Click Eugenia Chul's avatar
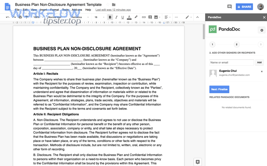Image resolution: width=267 pixels, height=166 pixels. [x=213, y=73]
